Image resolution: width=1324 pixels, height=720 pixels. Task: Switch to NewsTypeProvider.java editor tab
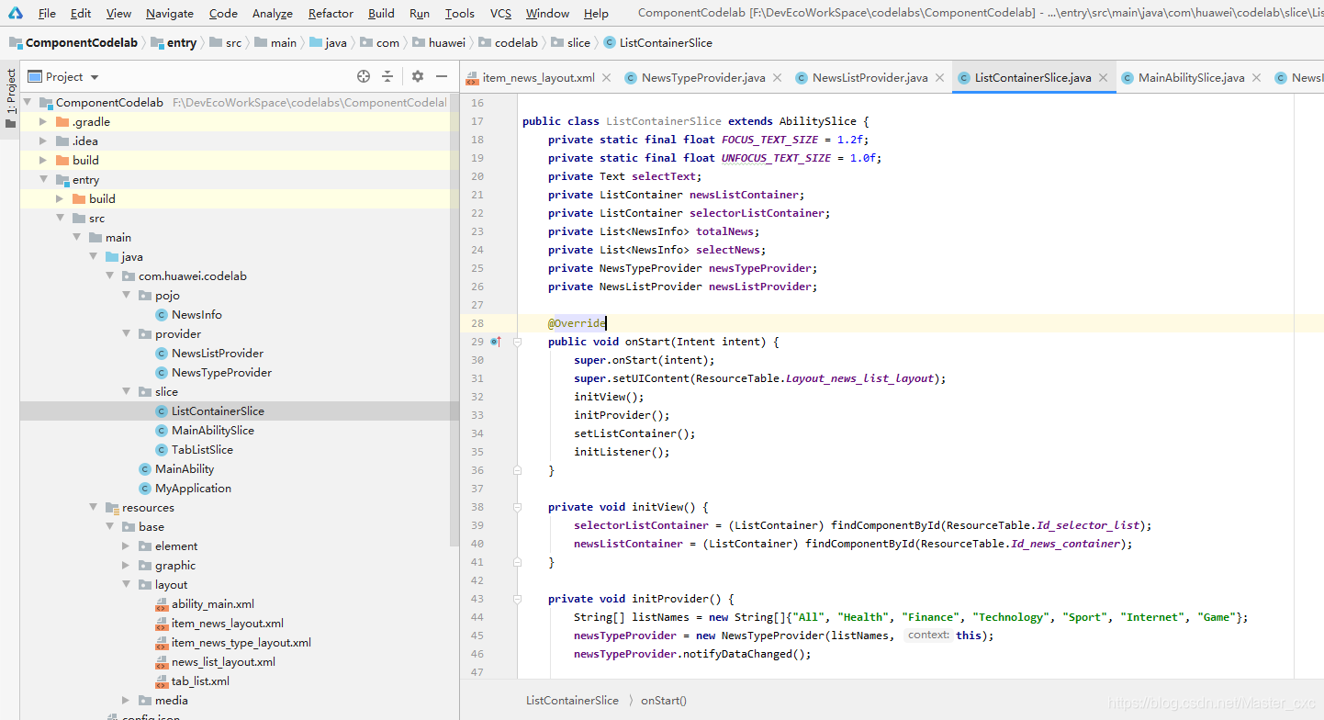click(x=703, y=78)
